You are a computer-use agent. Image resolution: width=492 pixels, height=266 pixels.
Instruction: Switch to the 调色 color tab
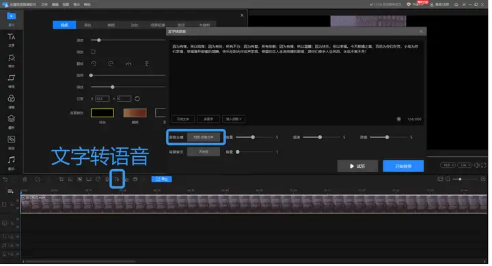click(x=88, y=25)
